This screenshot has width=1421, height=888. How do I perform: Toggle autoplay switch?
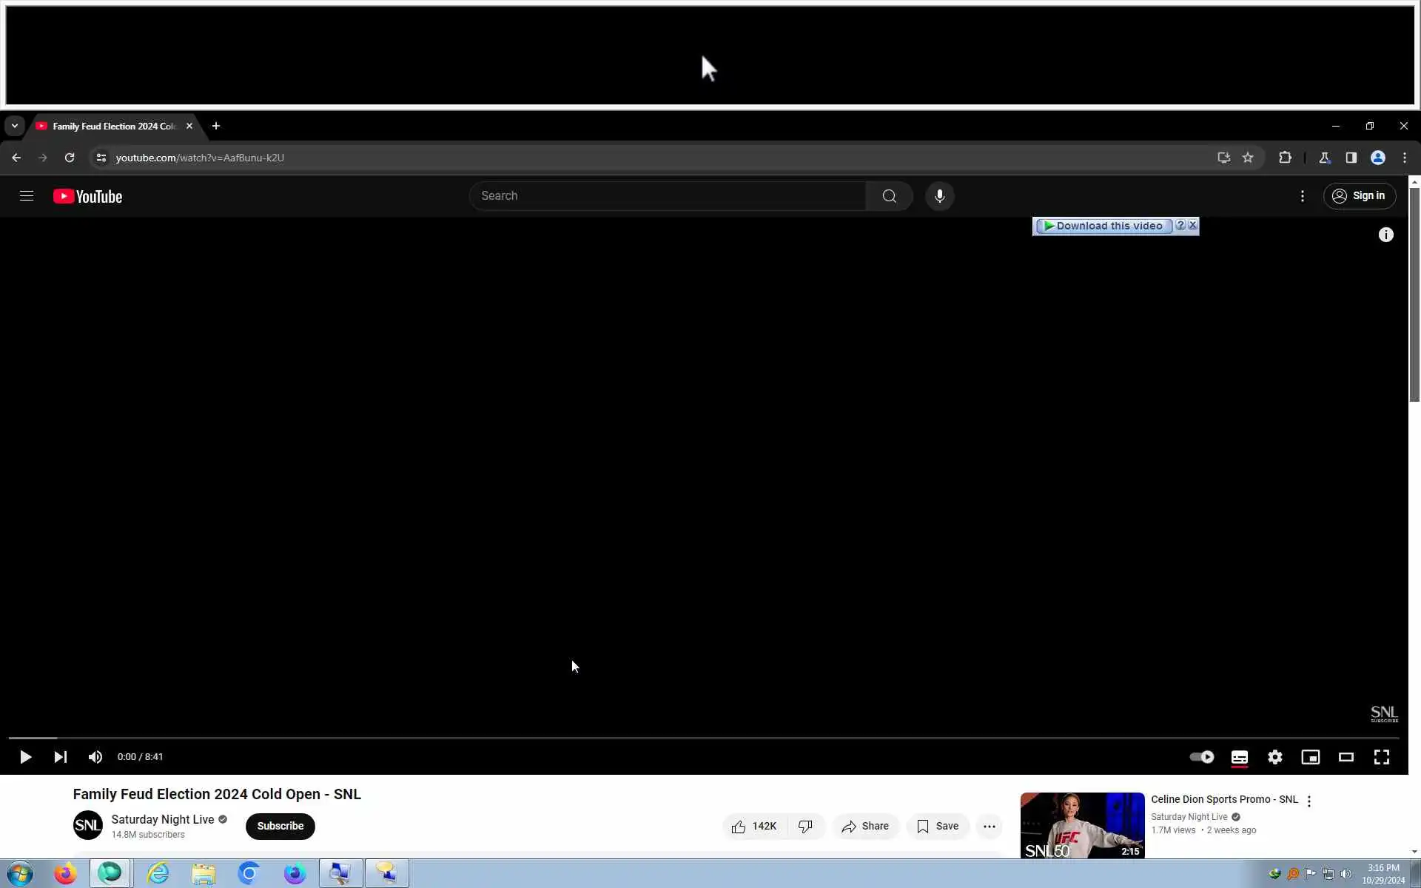pos(1201,757)
